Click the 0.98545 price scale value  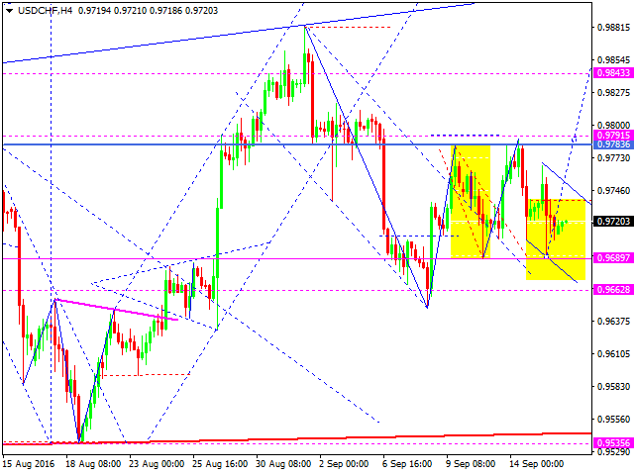(613, 60)
